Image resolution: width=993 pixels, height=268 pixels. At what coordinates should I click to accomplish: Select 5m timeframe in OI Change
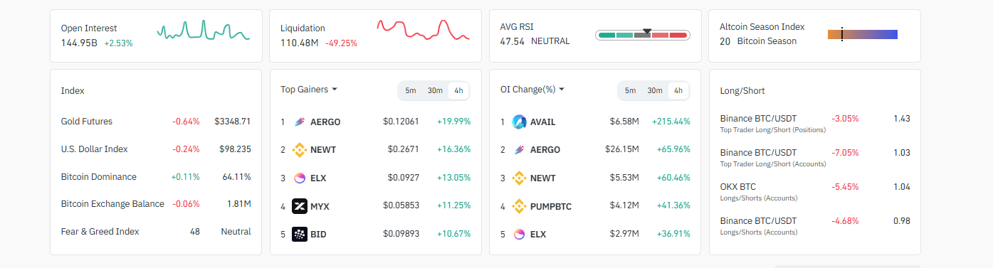pos(631,90)
